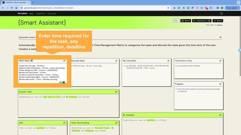Open settings icon of chat widget

[x=64, y=123]
